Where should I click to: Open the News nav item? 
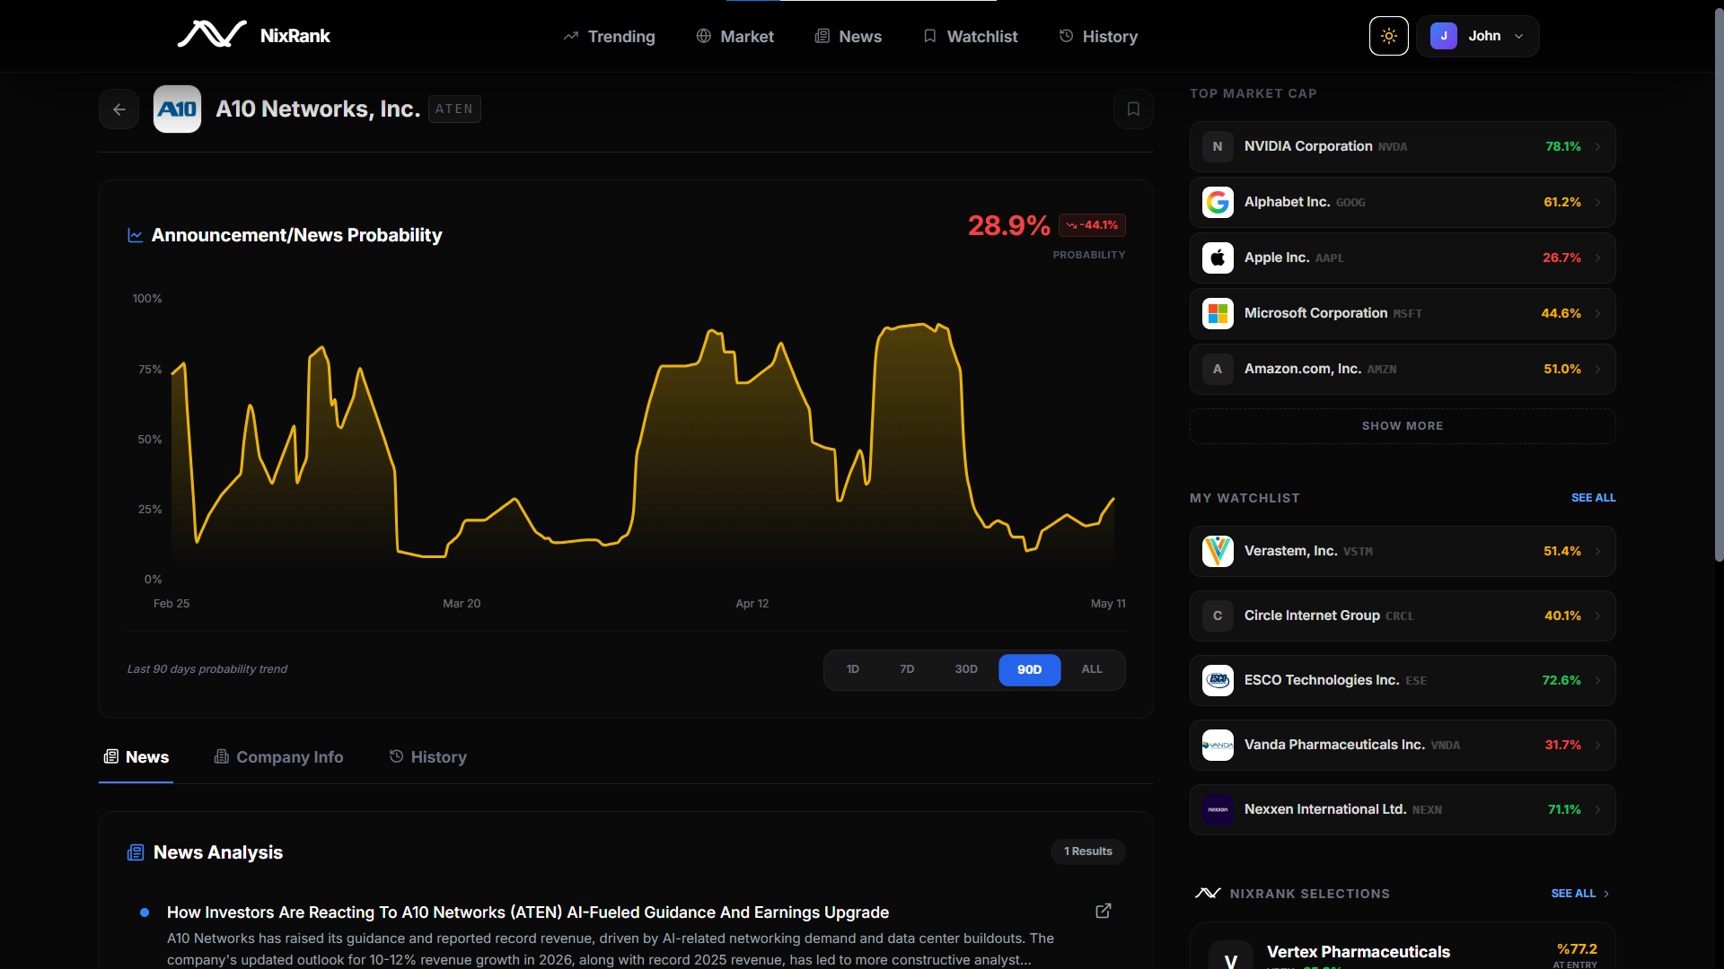coord(848,37)
